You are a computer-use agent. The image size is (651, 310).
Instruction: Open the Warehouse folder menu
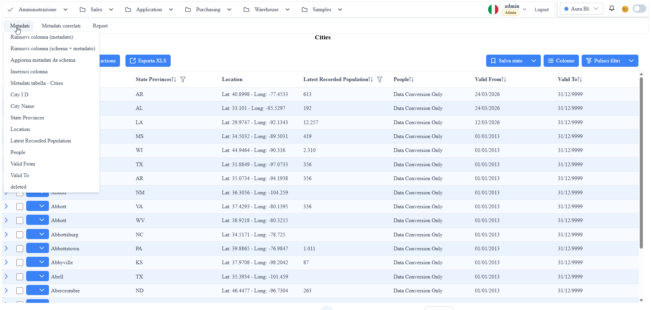tap(267, 9)
